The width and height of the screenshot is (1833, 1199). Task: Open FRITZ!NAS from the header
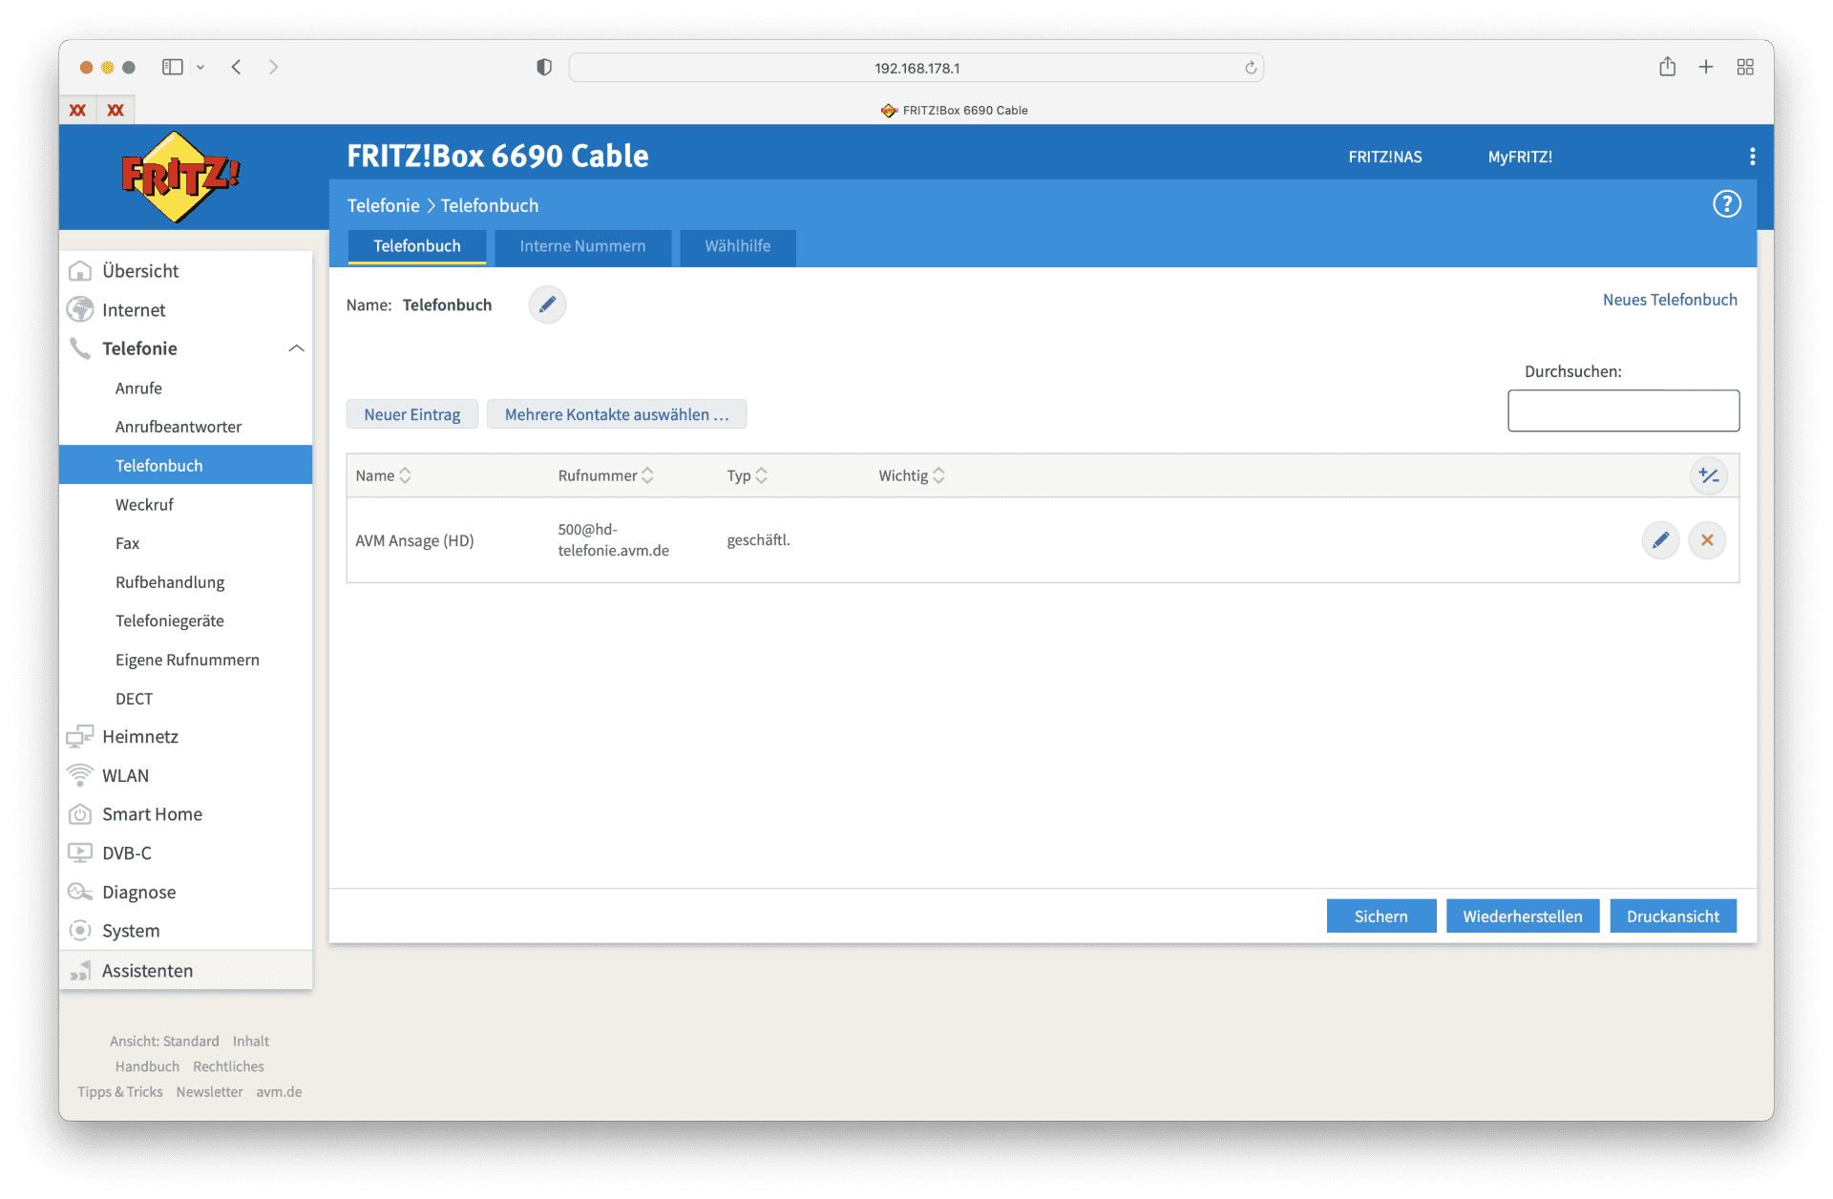click(1385, 157)
